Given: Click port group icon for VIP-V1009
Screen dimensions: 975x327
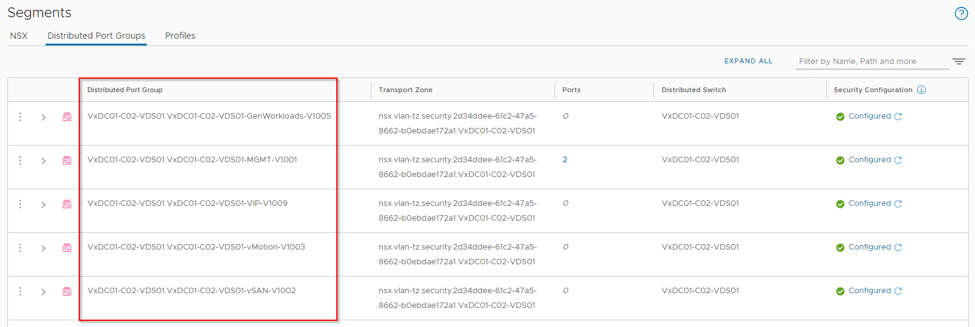Looking at the screenshot, I should [x=67, y=204].
